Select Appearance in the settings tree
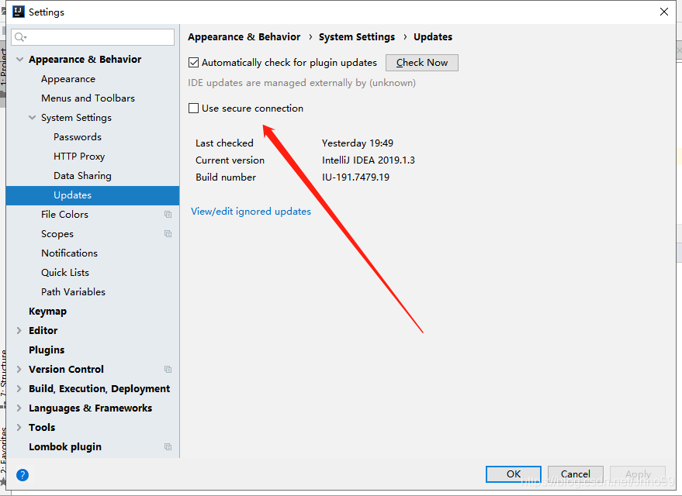This screenshot has height=496, width=682. (68, 79)
